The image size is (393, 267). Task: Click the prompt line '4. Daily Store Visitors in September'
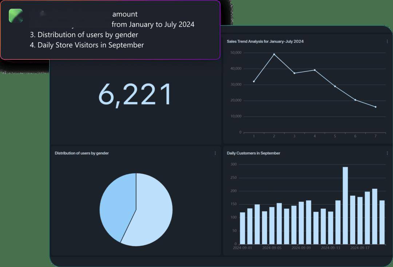point(87,45)
